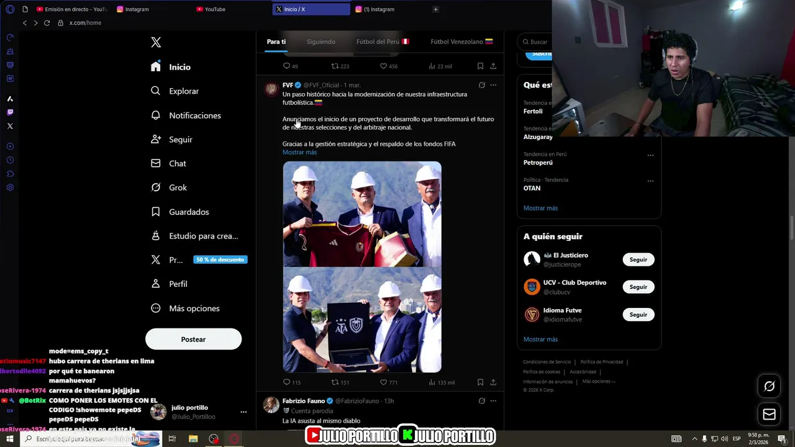
Task: Click Mostrar más under trends
Action: coord(540,208)
